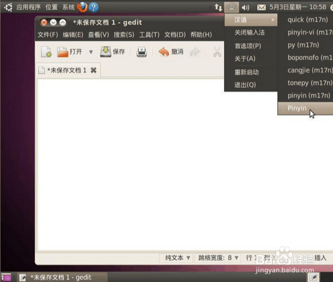The width and height of the screenshot is (333, 282).
Task: Select quick (m17n) input method
Action: (306, 20)
